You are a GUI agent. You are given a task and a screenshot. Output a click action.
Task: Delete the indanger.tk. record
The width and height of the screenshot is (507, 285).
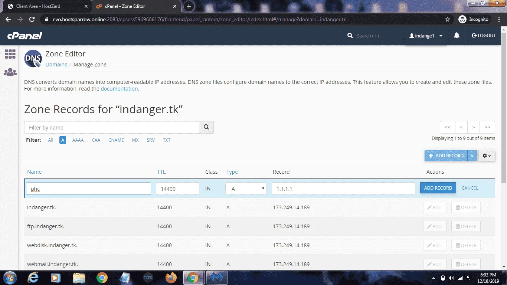point(466,208)
